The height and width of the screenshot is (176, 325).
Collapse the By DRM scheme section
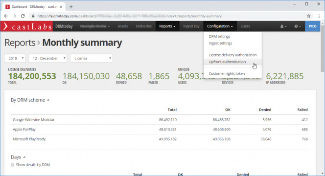pyautogui.click(x=30, y=100)
